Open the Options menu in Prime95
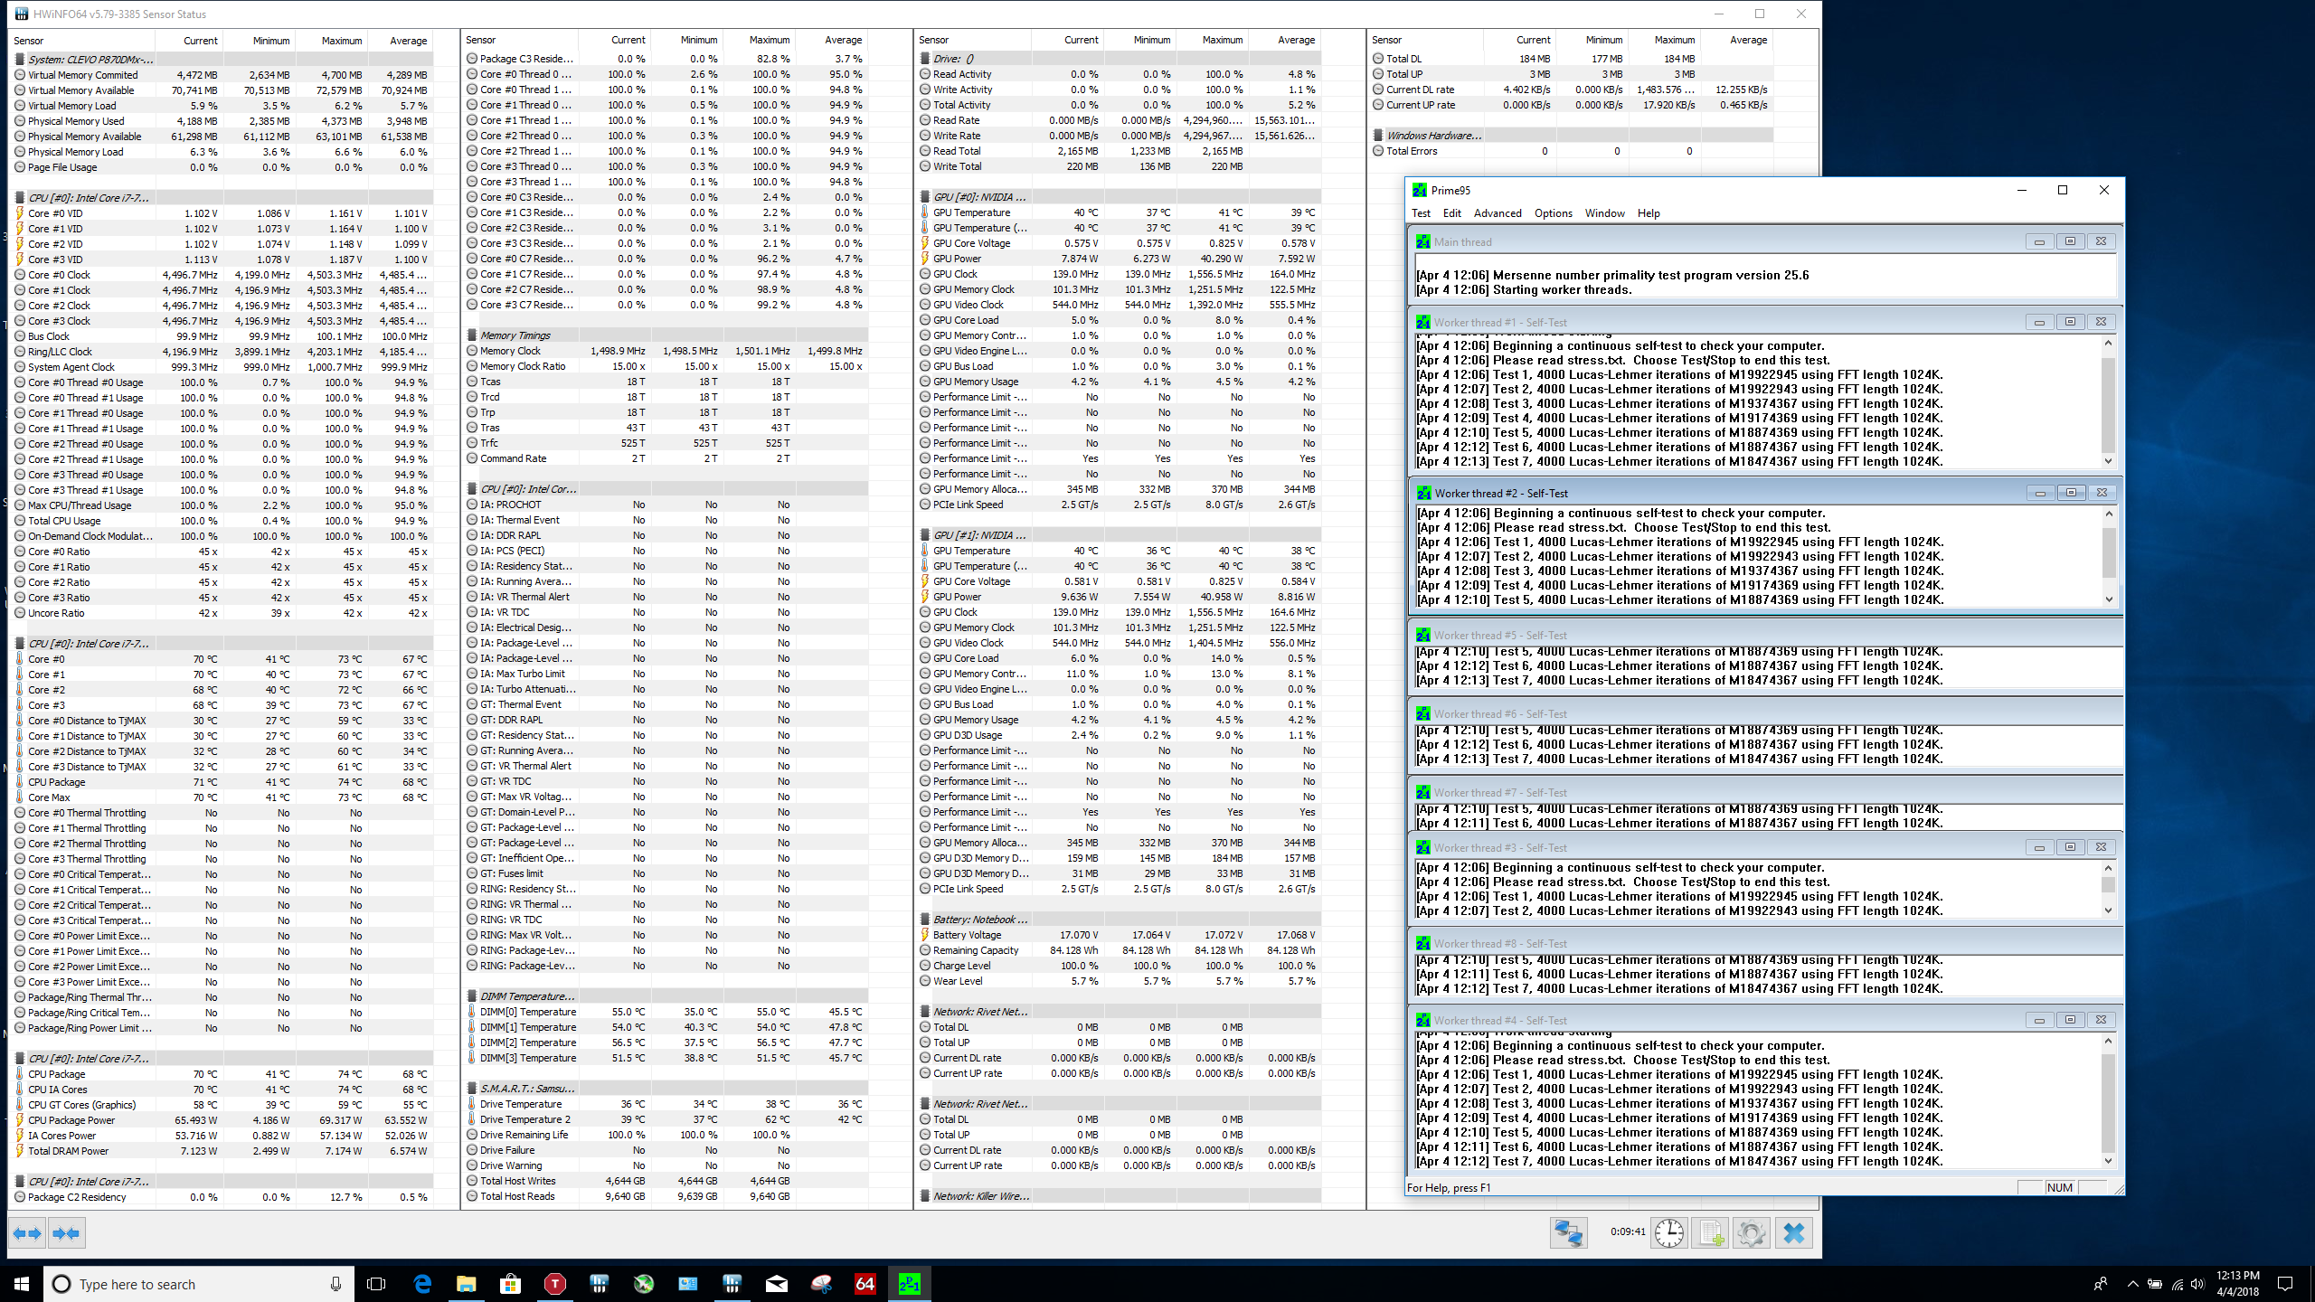The height and width of the screenshot is (1302, 2315). (1553, 213)
